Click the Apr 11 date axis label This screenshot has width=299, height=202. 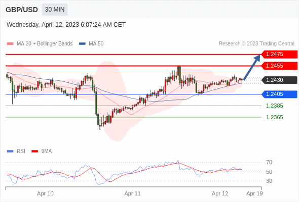click(x=133, y=193)
